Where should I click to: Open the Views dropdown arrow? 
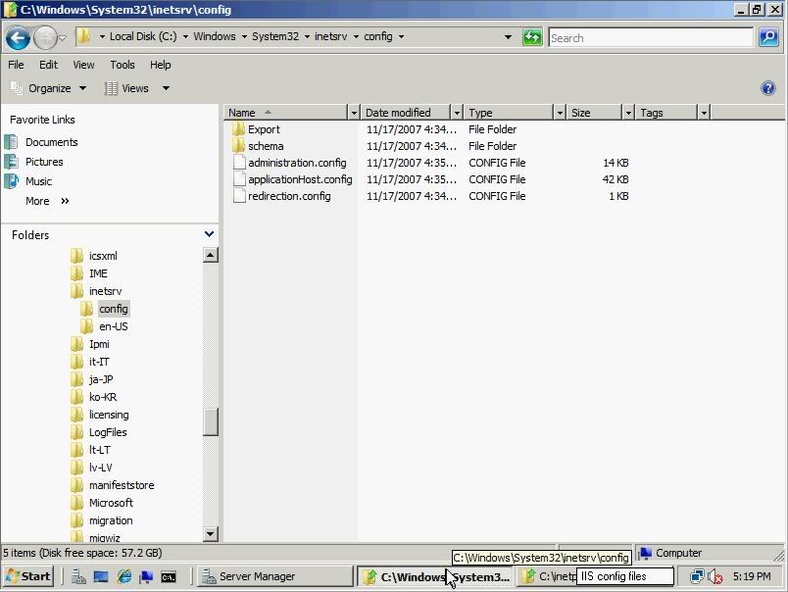pos(166,88)
